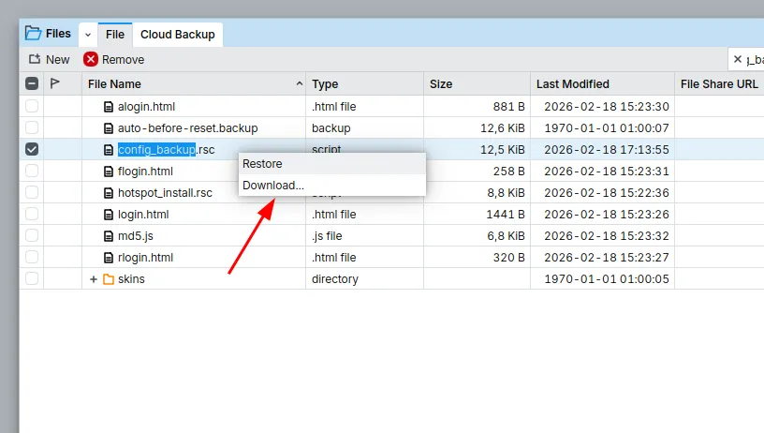Click the auto-before-reset.backup file icon
764x433 pixels.
[109, 128]
